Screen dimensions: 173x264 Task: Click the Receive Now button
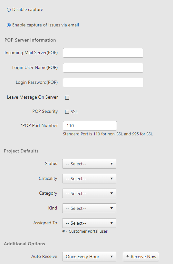(141, 257)
